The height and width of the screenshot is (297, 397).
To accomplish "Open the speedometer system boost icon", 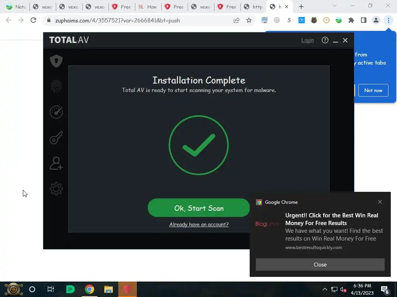I will point(56,112).
